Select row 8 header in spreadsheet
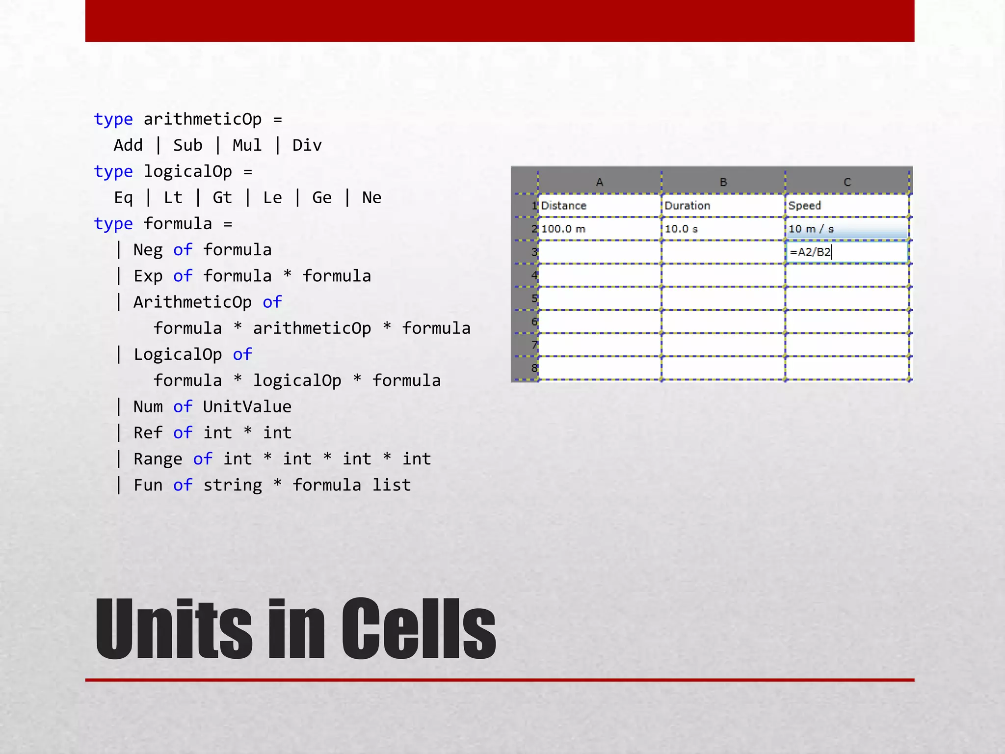Screen dimensions: 1005x754 pyautogui.click(x=525, y=368)
